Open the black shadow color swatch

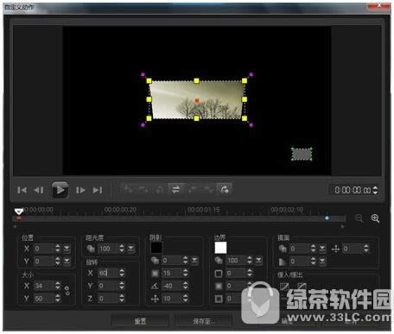(156, 248)
